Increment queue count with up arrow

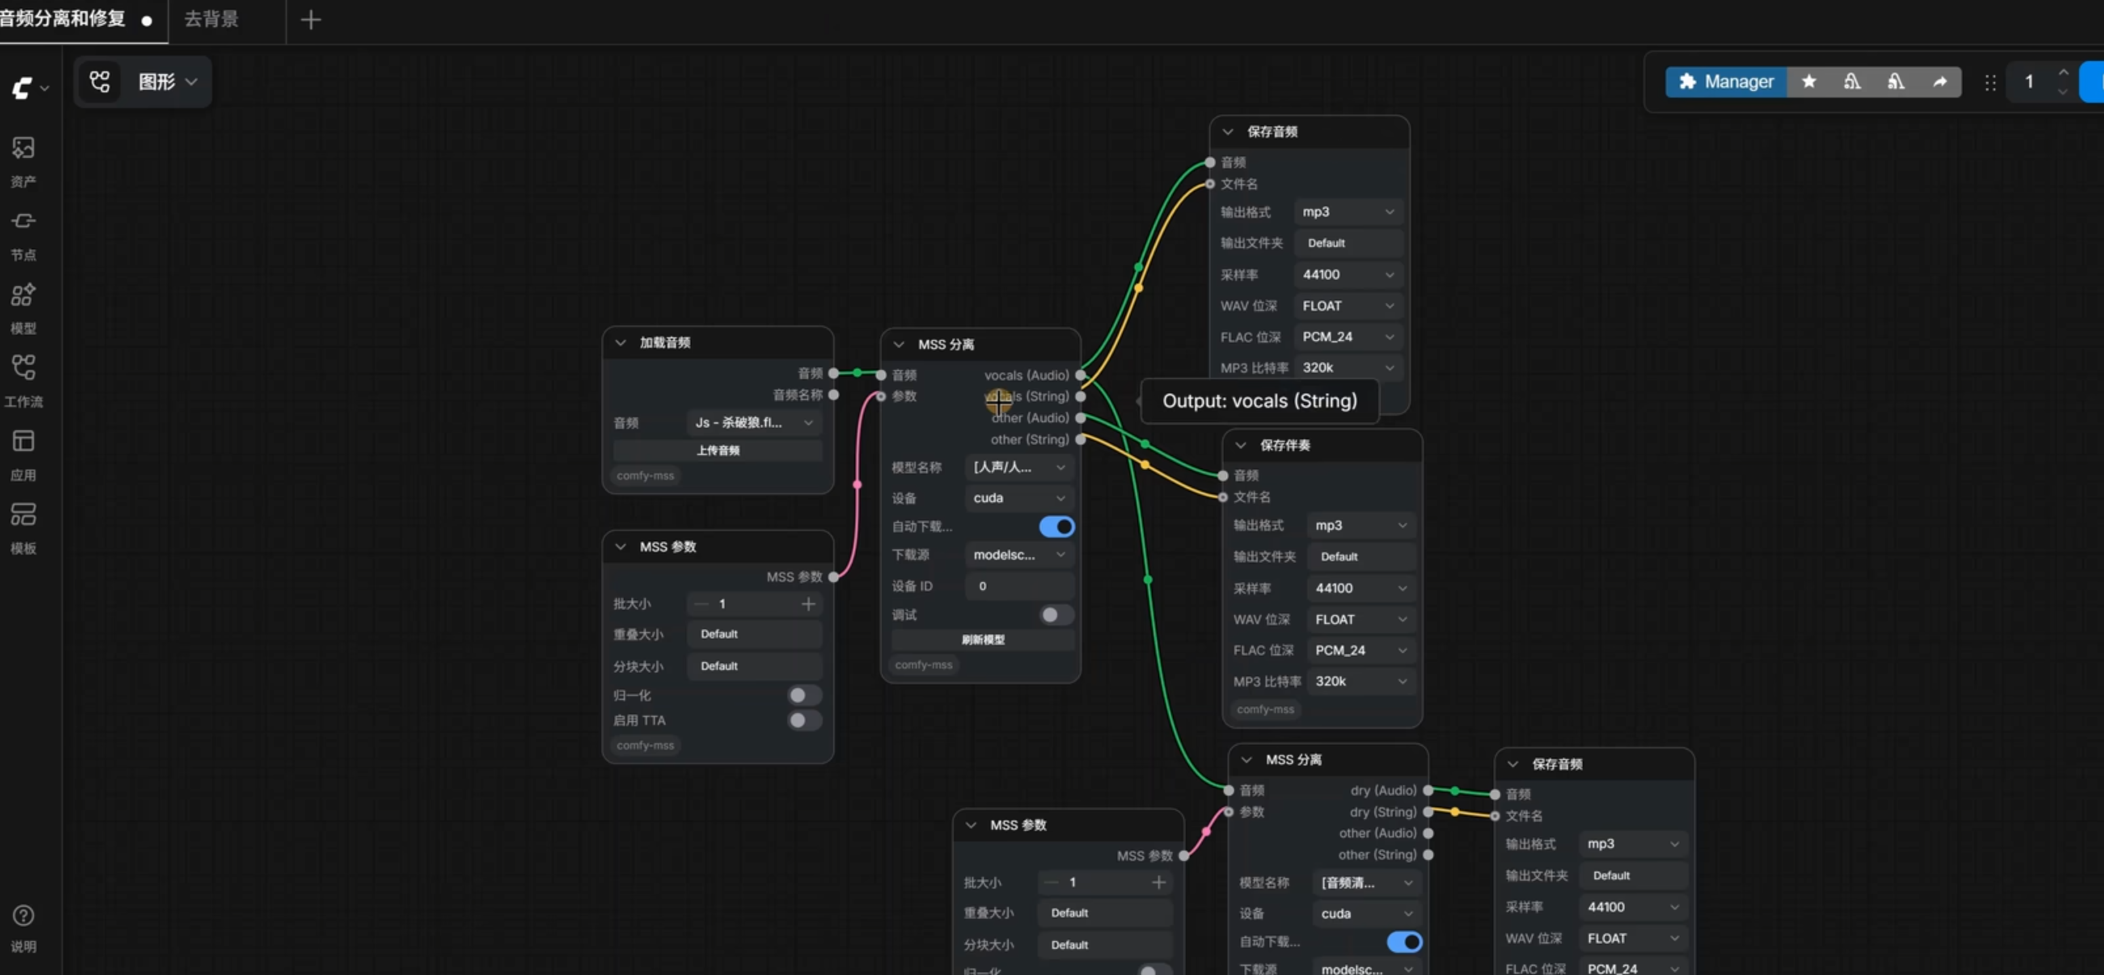pyautogui.click(x=2063, y=73)
